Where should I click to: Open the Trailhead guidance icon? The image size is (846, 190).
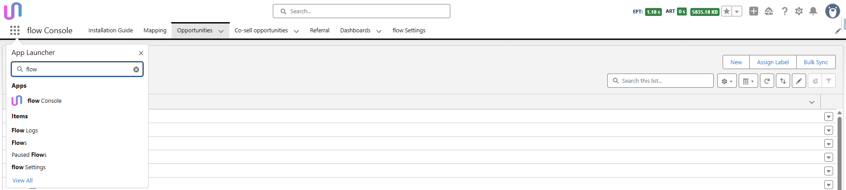pyautogui.click(x=769, y=11)
